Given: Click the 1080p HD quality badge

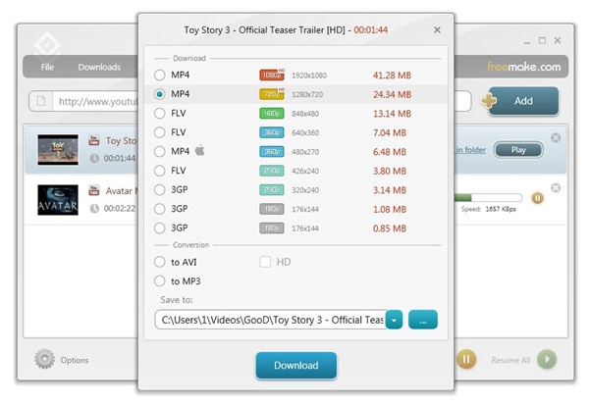Looking at the screenshot, I should point(272,76).
